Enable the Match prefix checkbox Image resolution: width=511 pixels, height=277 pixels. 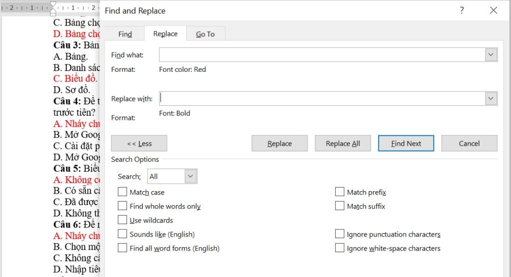point(340,192)
